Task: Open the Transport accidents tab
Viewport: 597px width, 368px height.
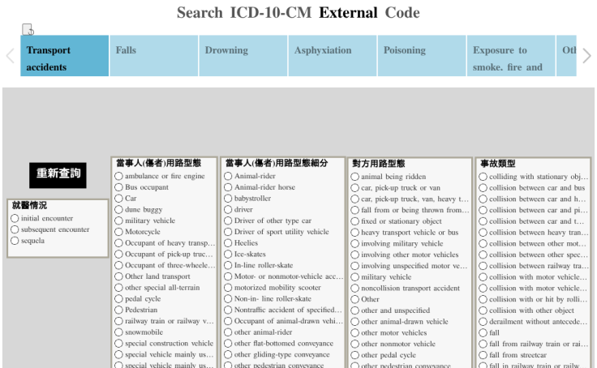Action: (64, 56)
